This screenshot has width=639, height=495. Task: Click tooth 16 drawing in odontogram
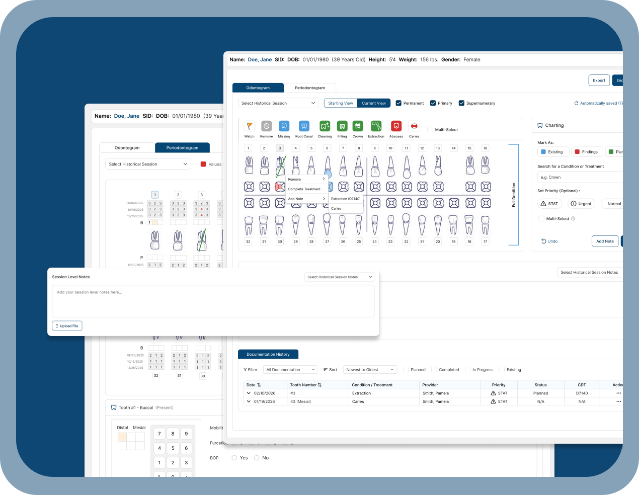point(485,165)
